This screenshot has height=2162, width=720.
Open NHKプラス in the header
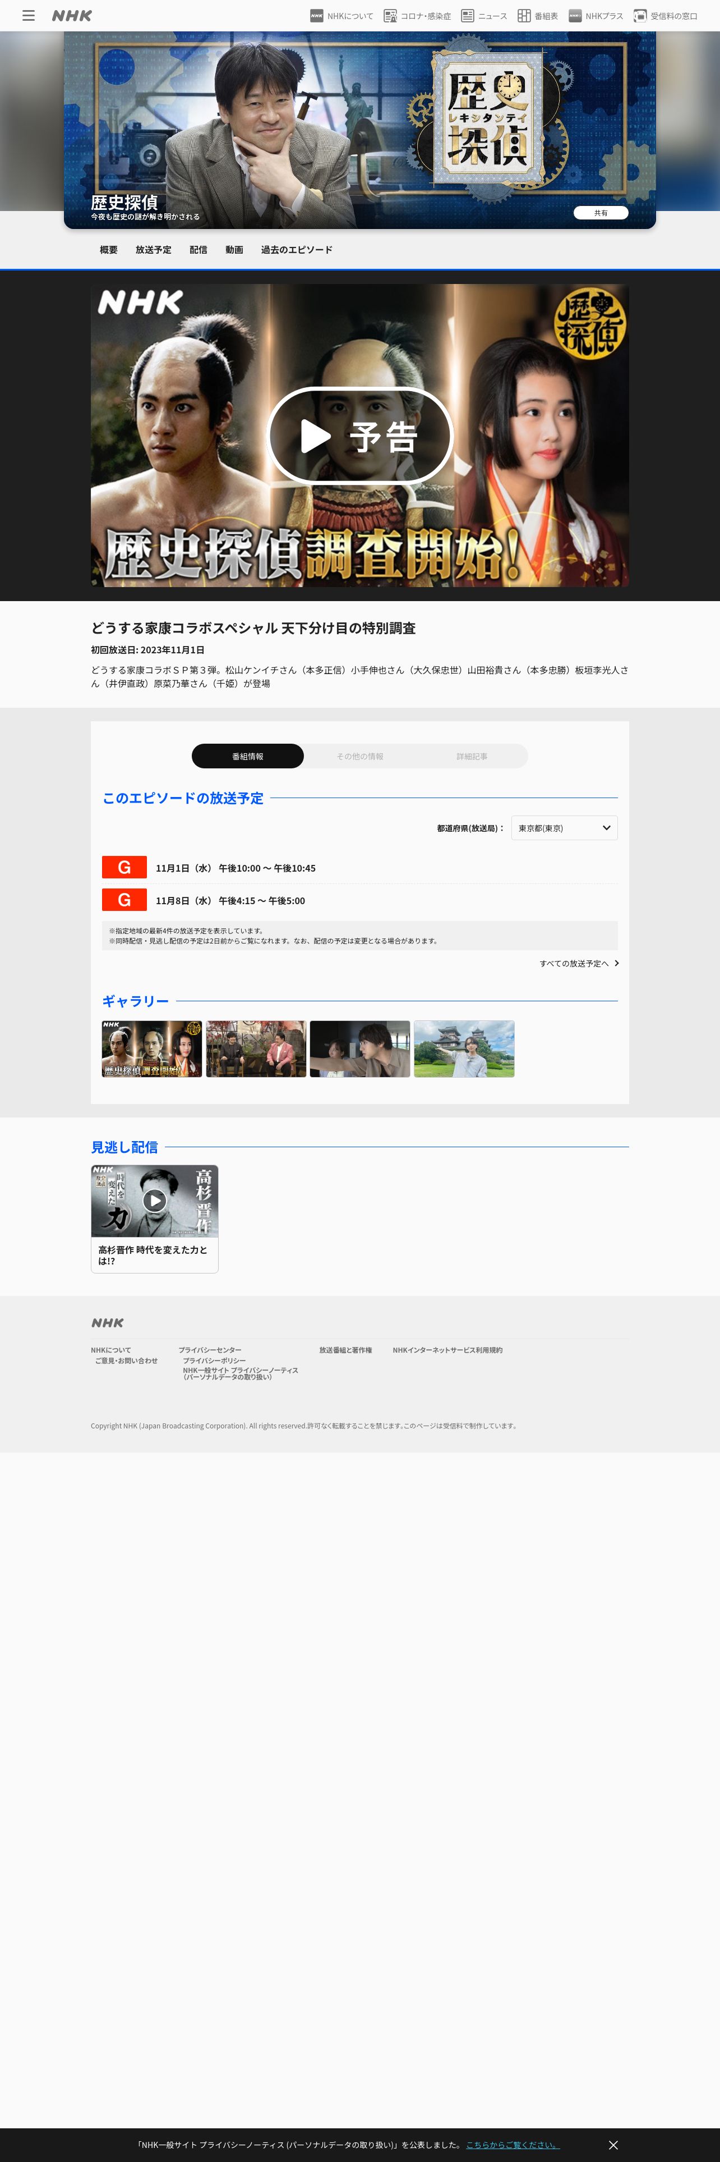coord(595,15)
